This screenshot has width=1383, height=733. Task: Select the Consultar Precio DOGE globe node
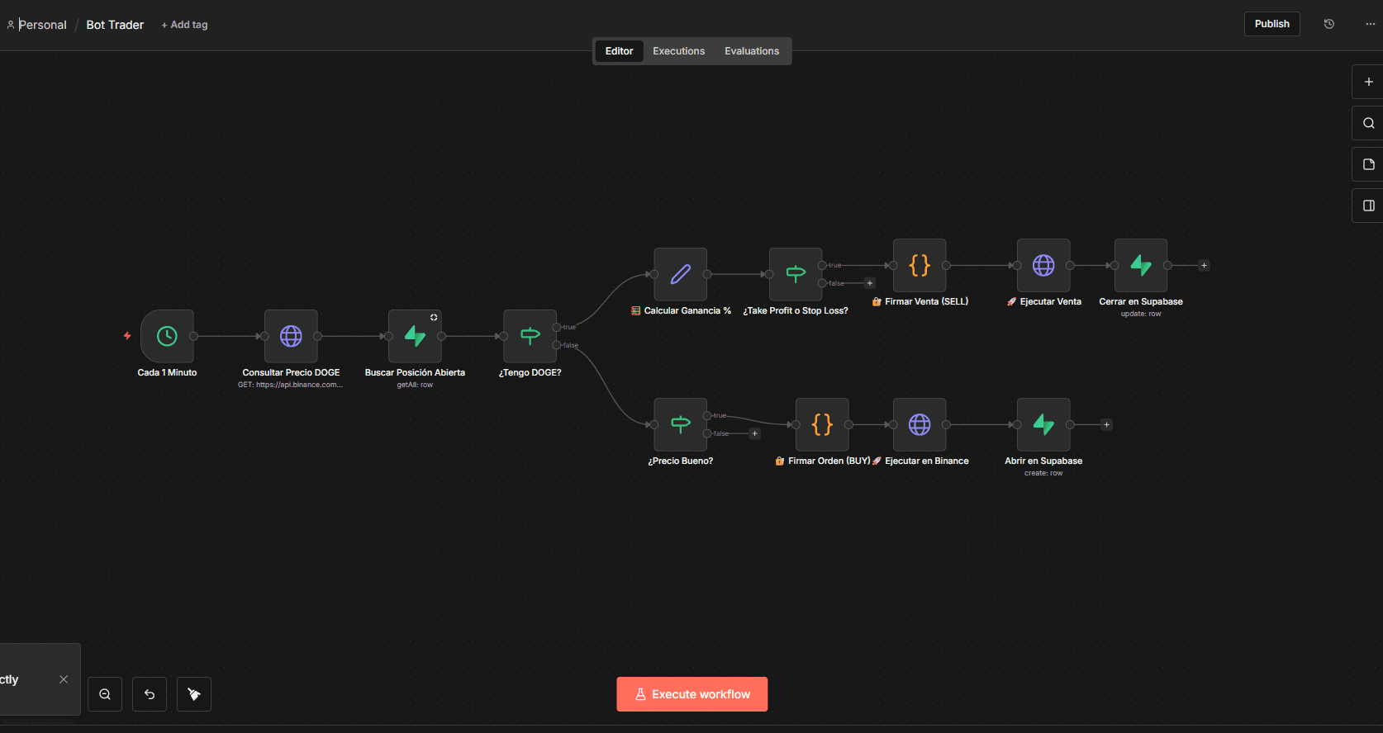pyautogui.click(x=291, y=336)
